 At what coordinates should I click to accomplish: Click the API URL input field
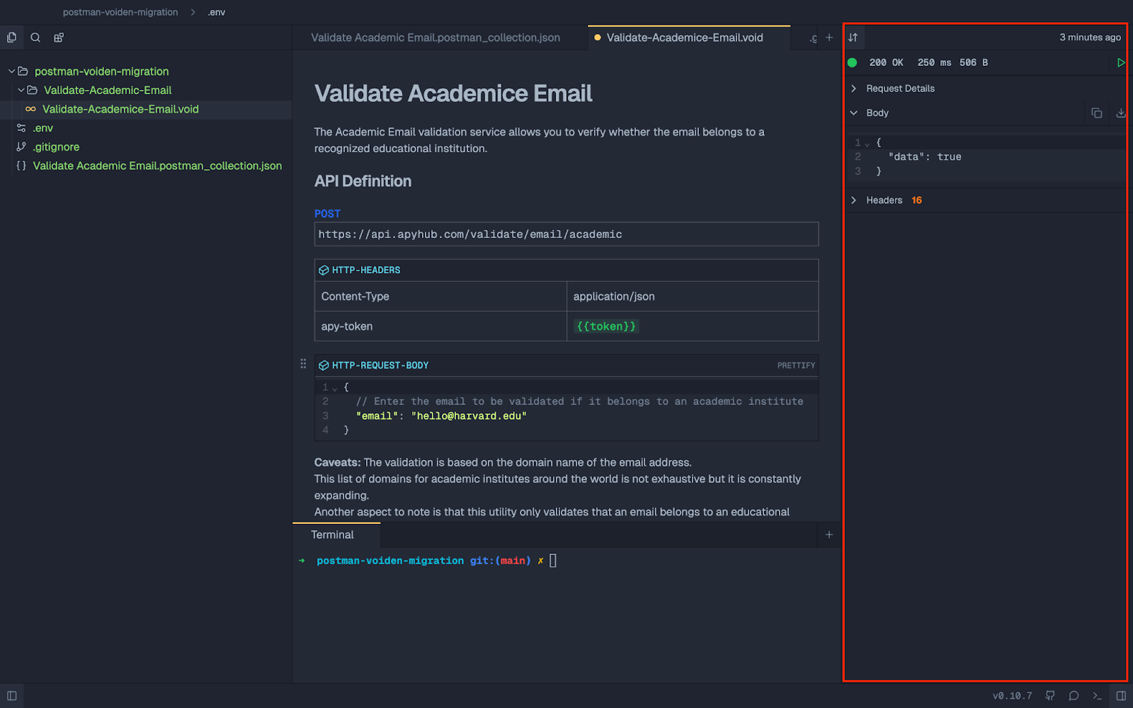(x=566, y=234)
